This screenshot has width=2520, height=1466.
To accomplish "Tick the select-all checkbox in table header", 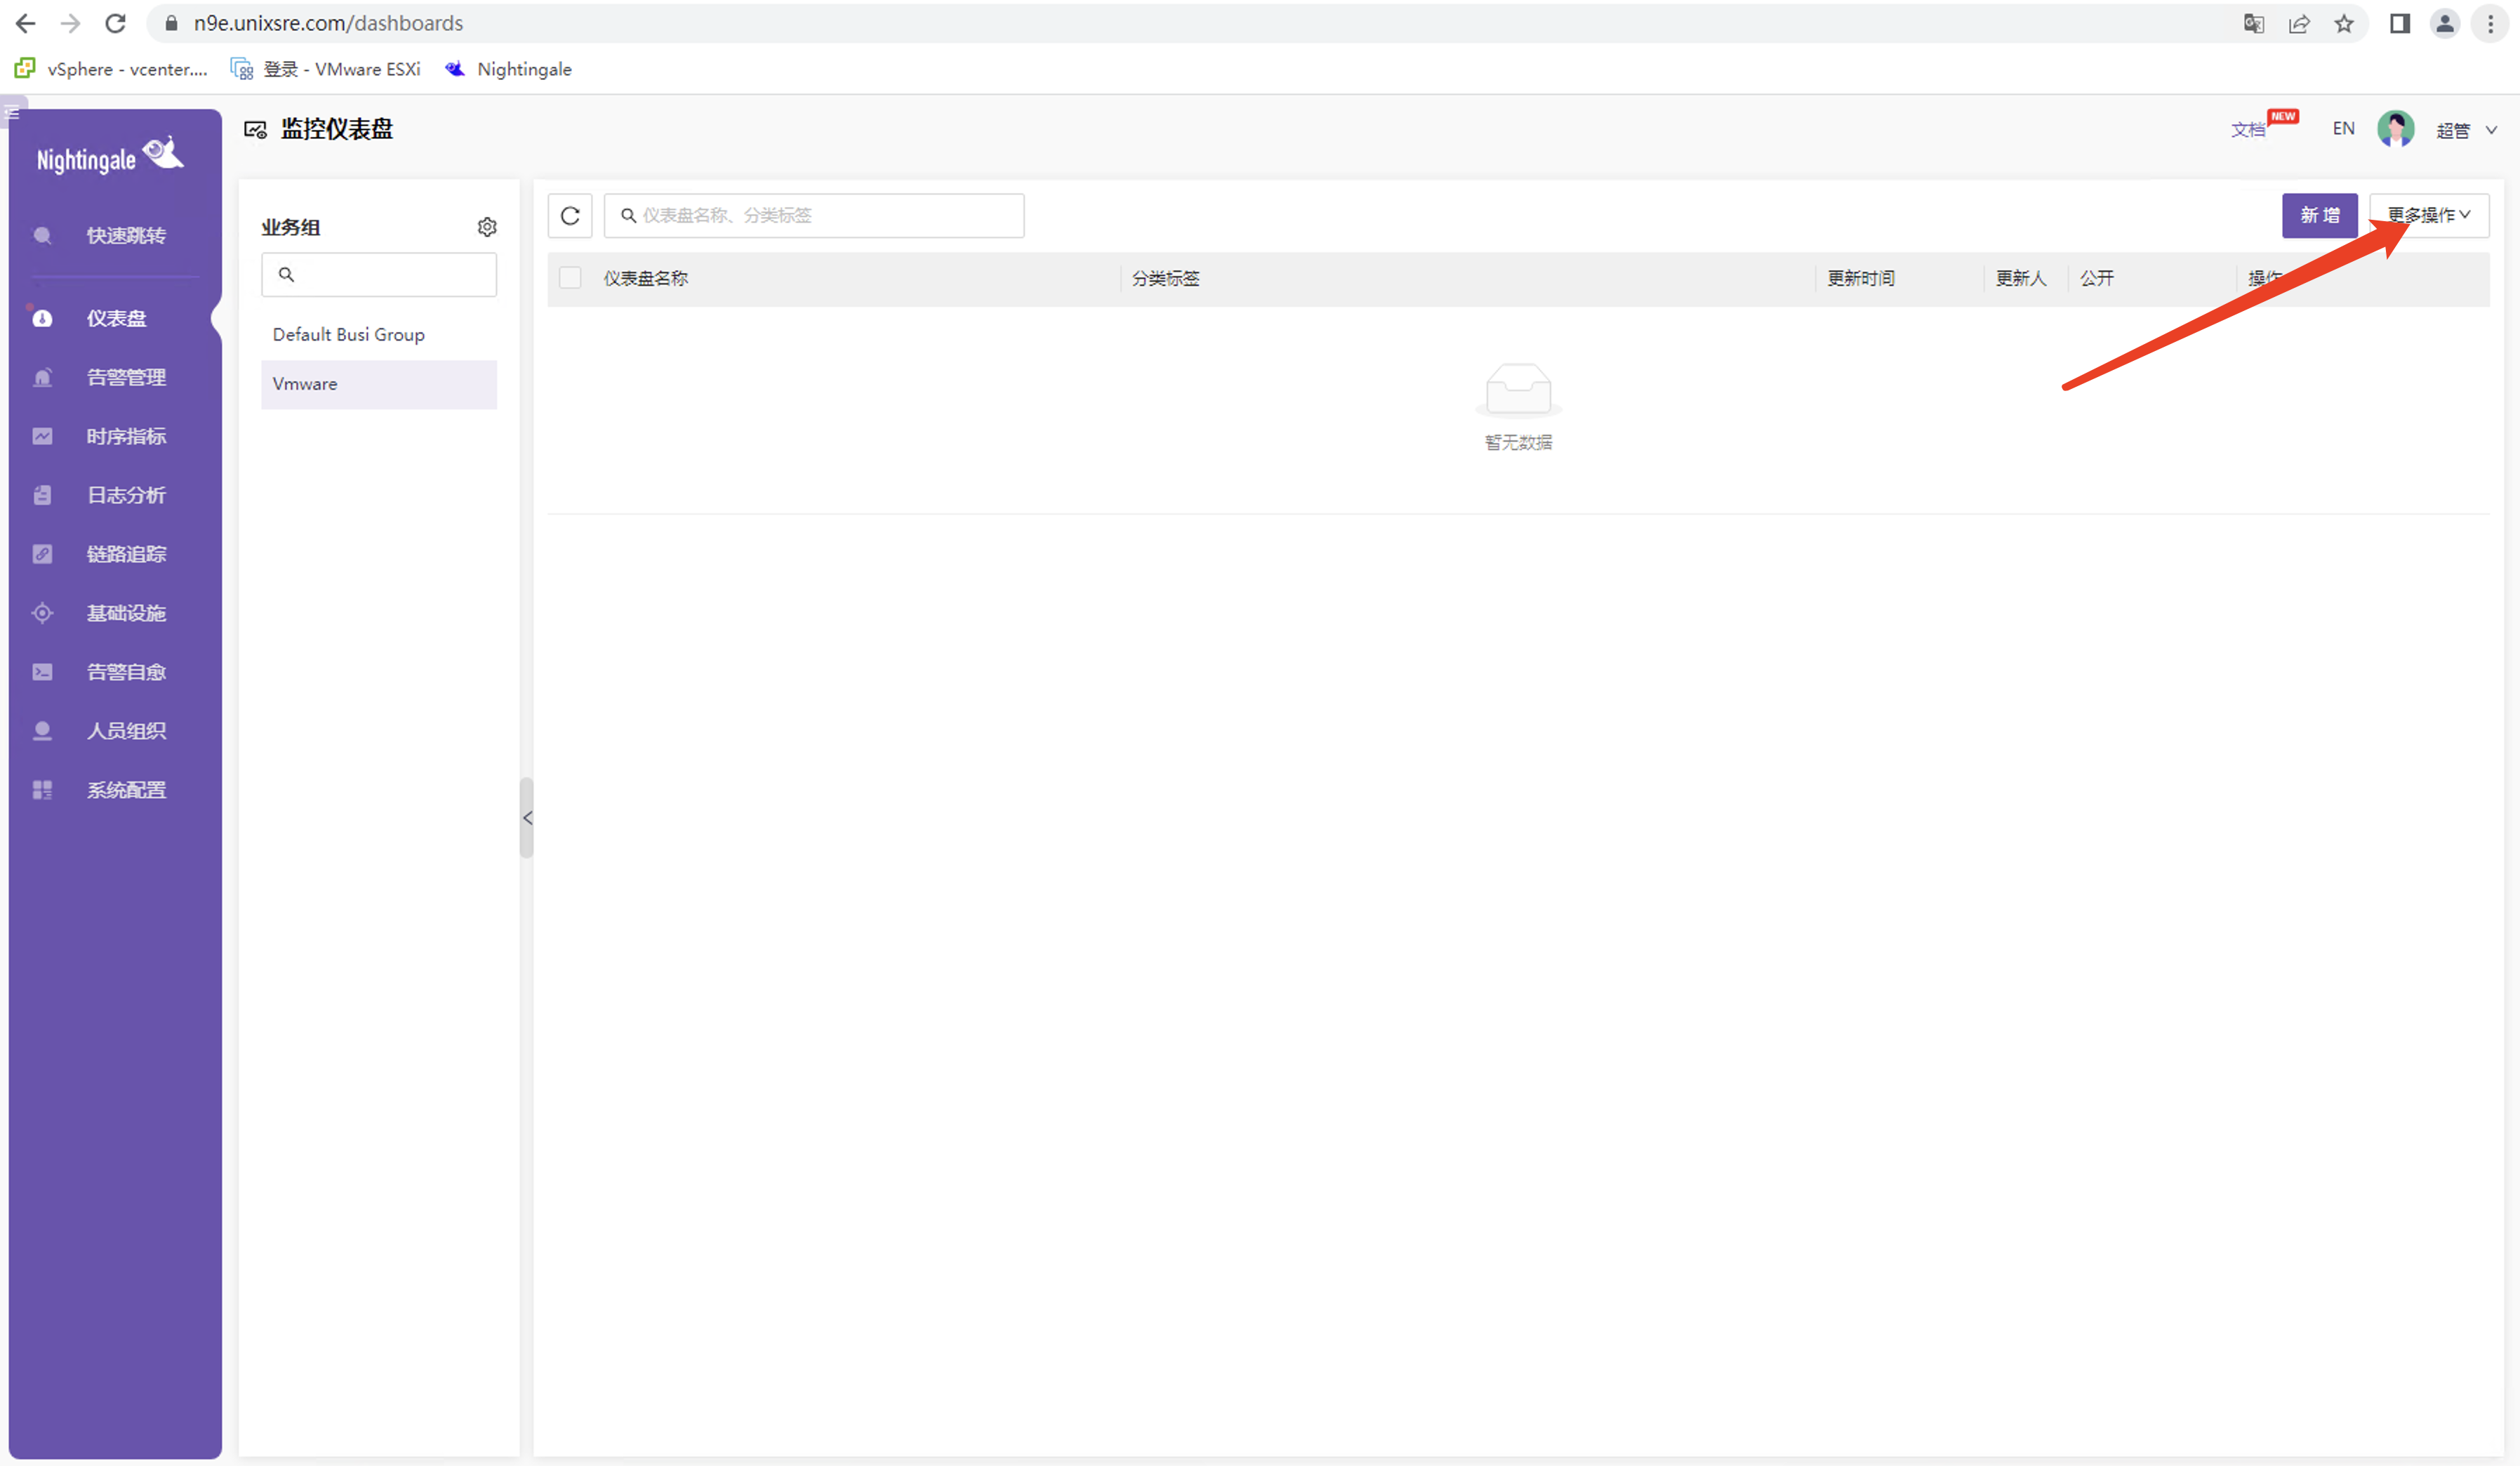I will [x=570, y=278].
